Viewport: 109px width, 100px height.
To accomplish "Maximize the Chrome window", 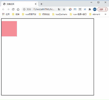I will click(98, 2).
